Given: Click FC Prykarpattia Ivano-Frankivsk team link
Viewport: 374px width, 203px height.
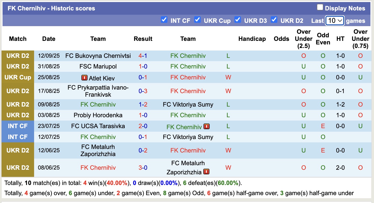Looking at the screenshot, I should (x=98, y=91).
